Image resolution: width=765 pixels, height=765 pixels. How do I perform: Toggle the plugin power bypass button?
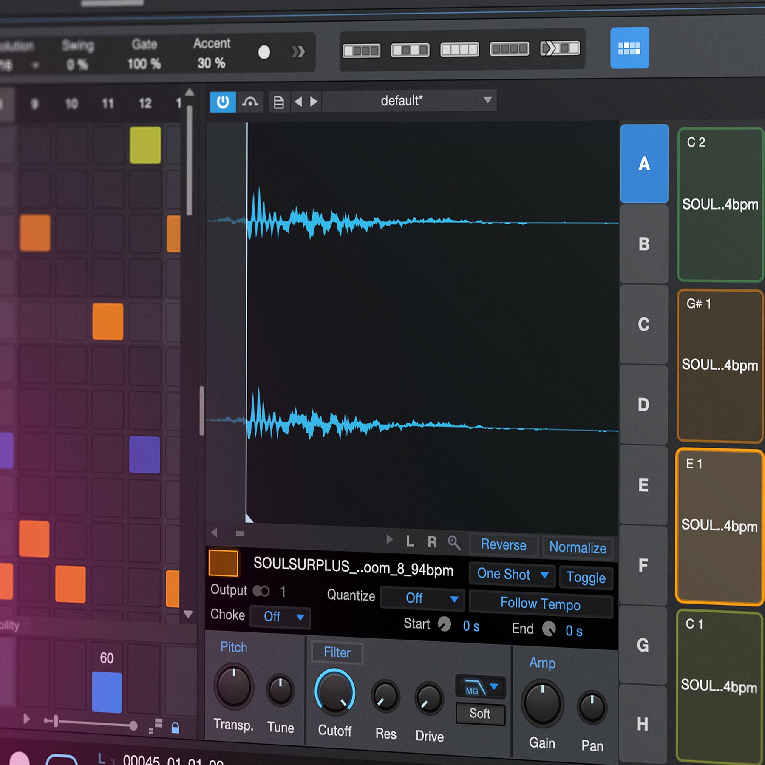tap(223, 102)
